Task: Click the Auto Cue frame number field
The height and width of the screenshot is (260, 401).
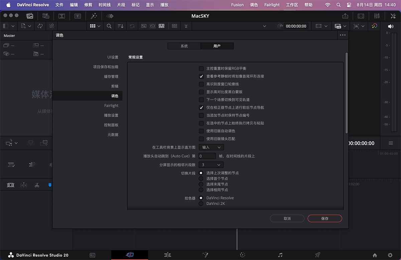Action: coord(207,156)
